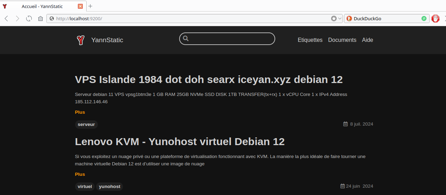Click the YannStatic red Y logo
This screenshot has width=446, height=195.
(x=81, y=40)
